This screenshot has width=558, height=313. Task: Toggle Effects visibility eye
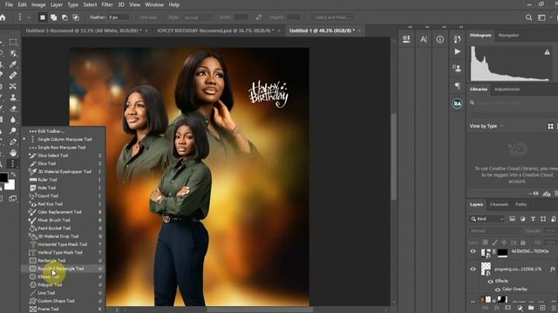pos(490,281)
